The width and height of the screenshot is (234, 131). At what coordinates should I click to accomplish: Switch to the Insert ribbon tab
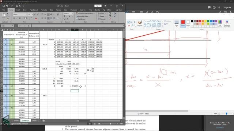click(18, 10)
